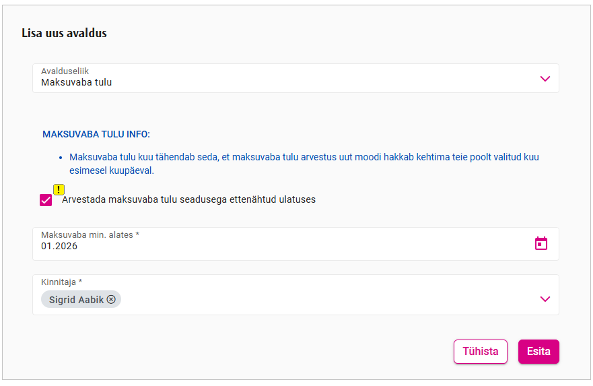Click the yellow exclamation warning icon
Screen dimensions: 593x386
pos(59,189)
